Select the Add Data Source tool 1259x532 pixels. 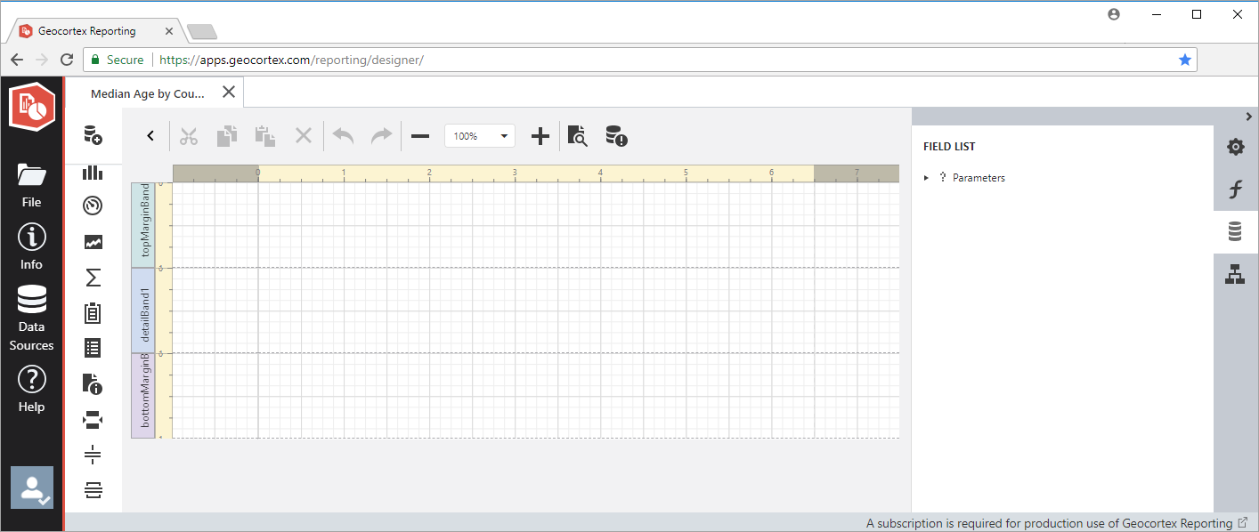point(93,134)
